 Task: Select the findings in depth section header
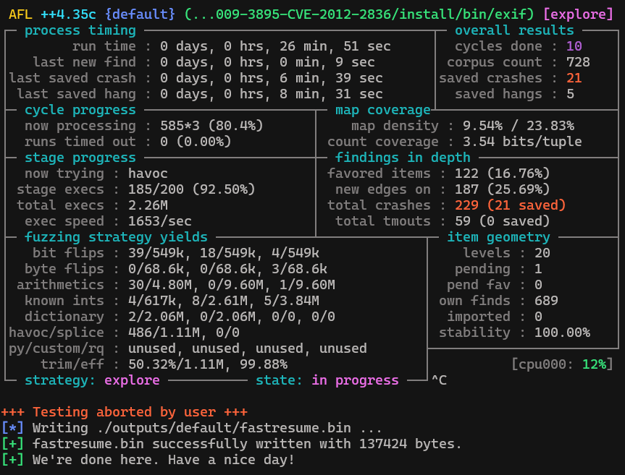point(403,158)
